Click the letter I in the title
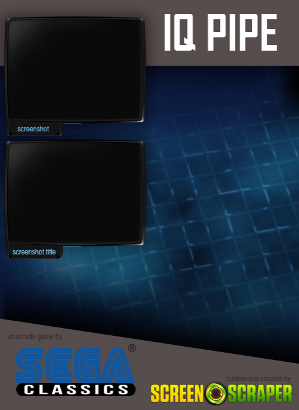Viewport: 299px width, 410px height. click(168, 32)
